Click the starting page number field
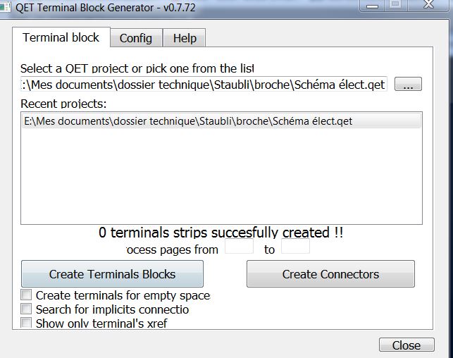Image resolution: width=453 pixels, height=358 pixels. coord(238,248)
